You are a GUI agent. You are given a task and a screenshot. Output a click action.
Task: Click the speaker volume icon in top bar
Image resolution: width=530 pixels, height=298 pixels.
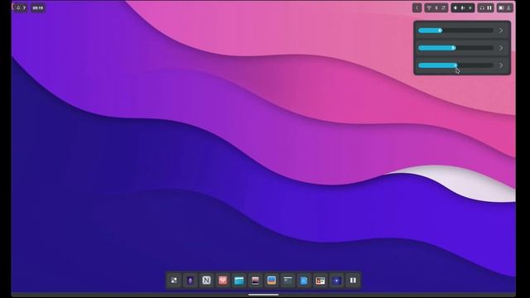[x=455, y=7]
